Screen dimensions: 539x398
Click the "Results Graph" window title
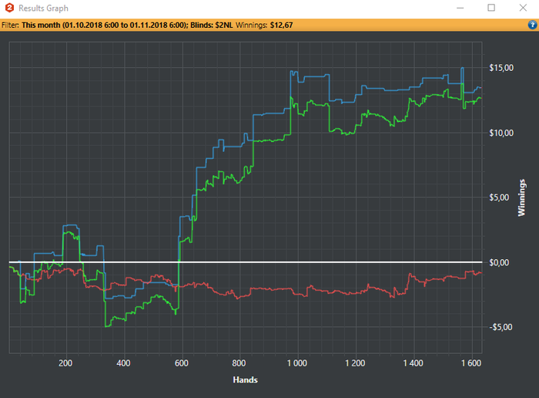click(43, 8)
